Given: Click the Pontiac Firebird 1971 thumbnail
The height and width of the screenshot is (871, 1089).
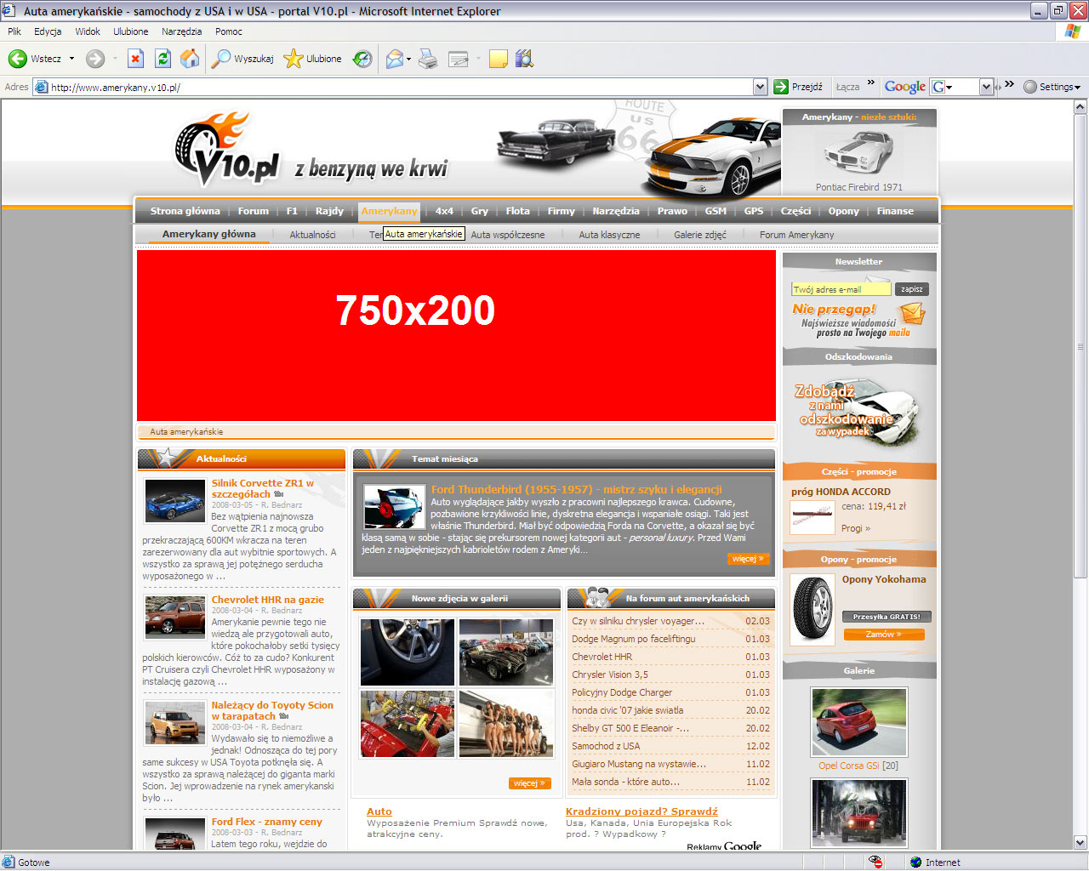Looking at the screenshot, I should coord(859,153).
